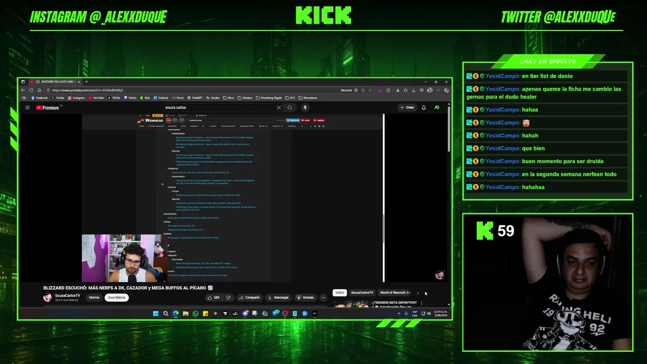
Task: Expand the Wow bookmark folder
Action: (x=229, y=98)
